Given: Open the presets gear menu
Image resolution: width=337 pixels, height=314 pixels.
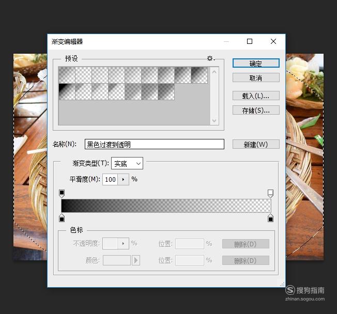Looking at the screenshot, I should (x=211, y=58).
